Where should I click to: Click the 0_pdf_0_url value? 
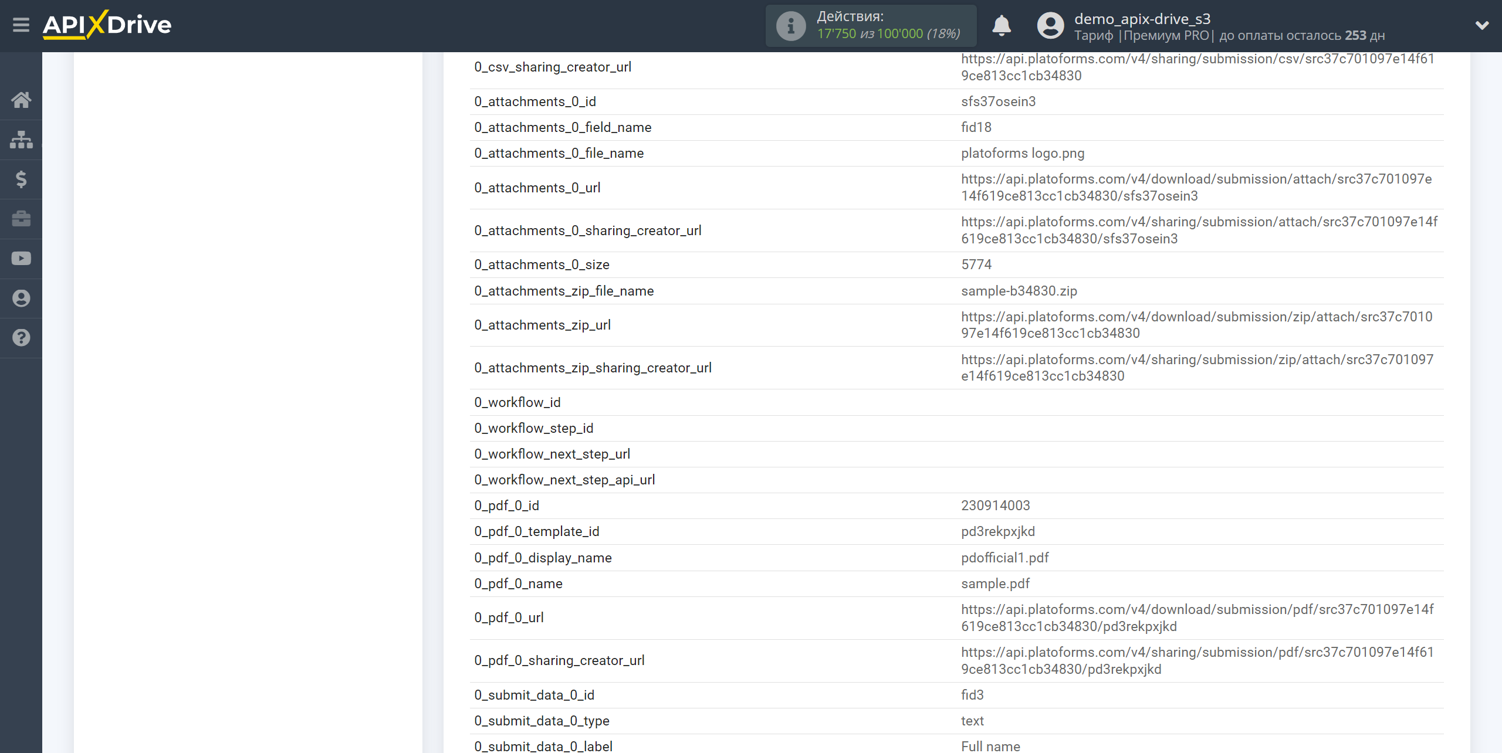coord(1197,618)
